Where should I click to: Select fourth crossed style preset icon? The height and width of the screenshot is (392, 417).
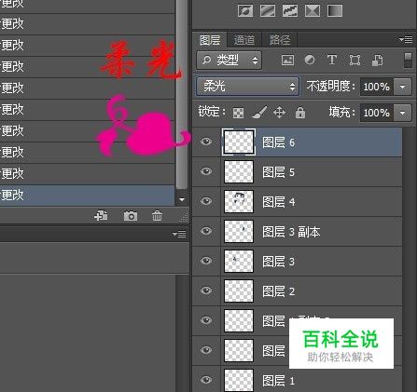[313, 11]
